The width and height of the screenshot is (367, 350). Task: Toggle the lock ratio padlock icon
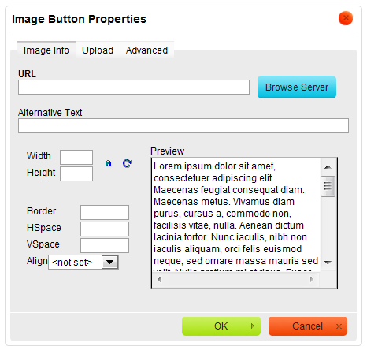pos(108,163)
